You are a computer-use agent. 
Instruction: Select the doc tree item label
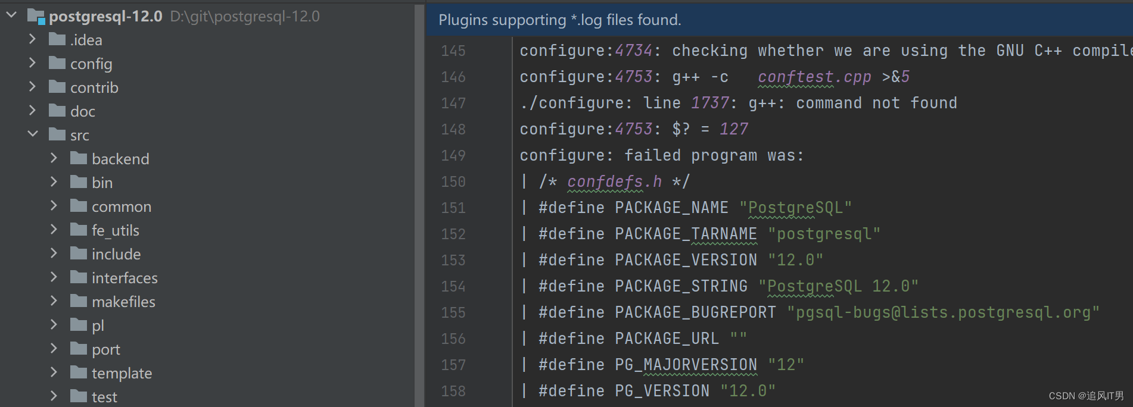83,111
